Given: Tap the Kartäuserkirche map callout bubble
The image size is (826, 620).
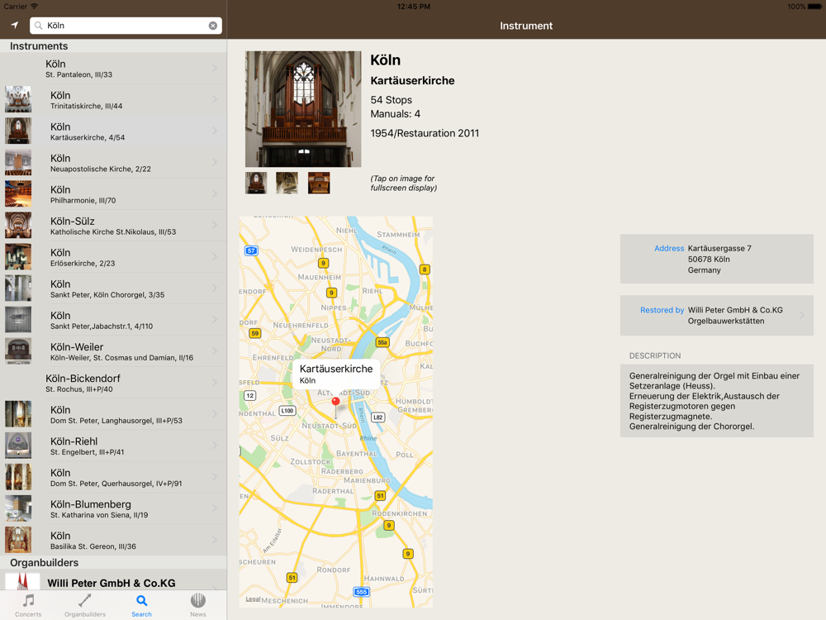Looking at the screenshot, I should point(335,374).
